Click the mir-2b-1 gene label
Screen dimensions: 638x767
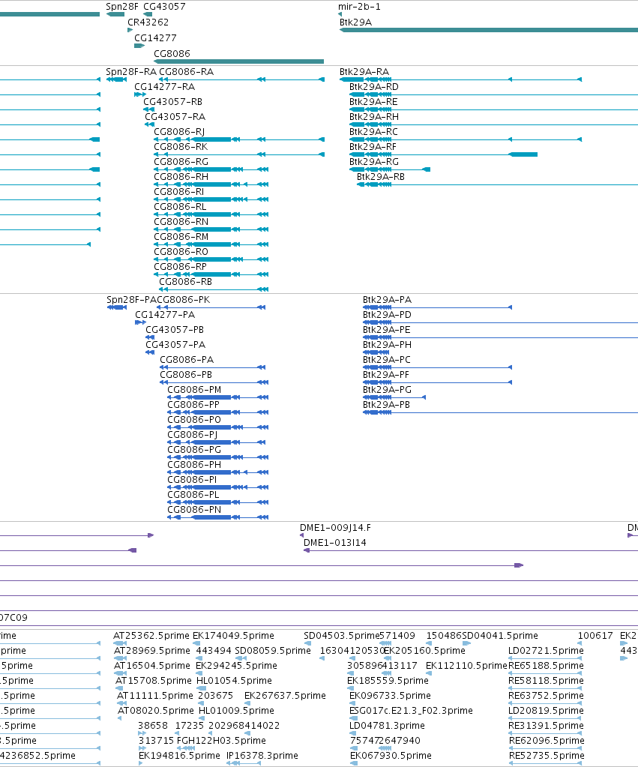tap(359, 7)
